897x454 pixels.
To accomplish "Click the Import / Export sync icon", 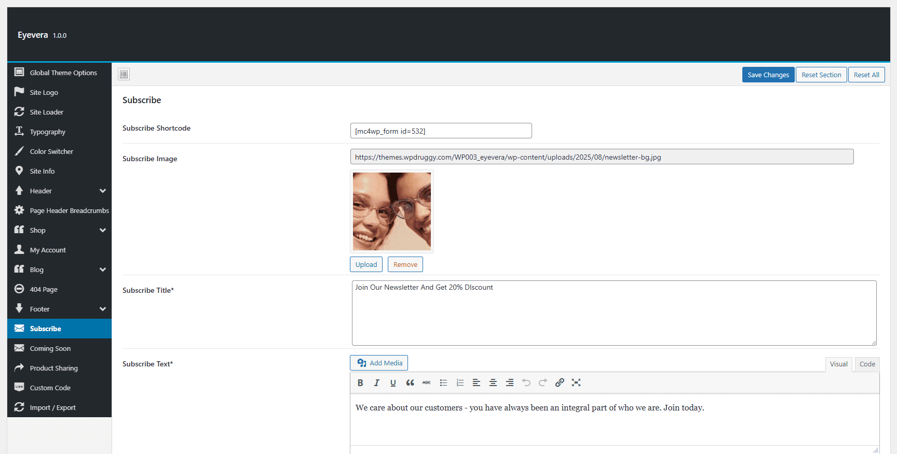I will click(x=19, y=407).
